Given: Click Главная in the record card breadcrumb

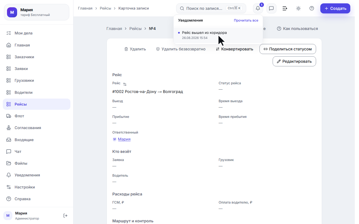Looking at the screenshot, I should point(114,29).
